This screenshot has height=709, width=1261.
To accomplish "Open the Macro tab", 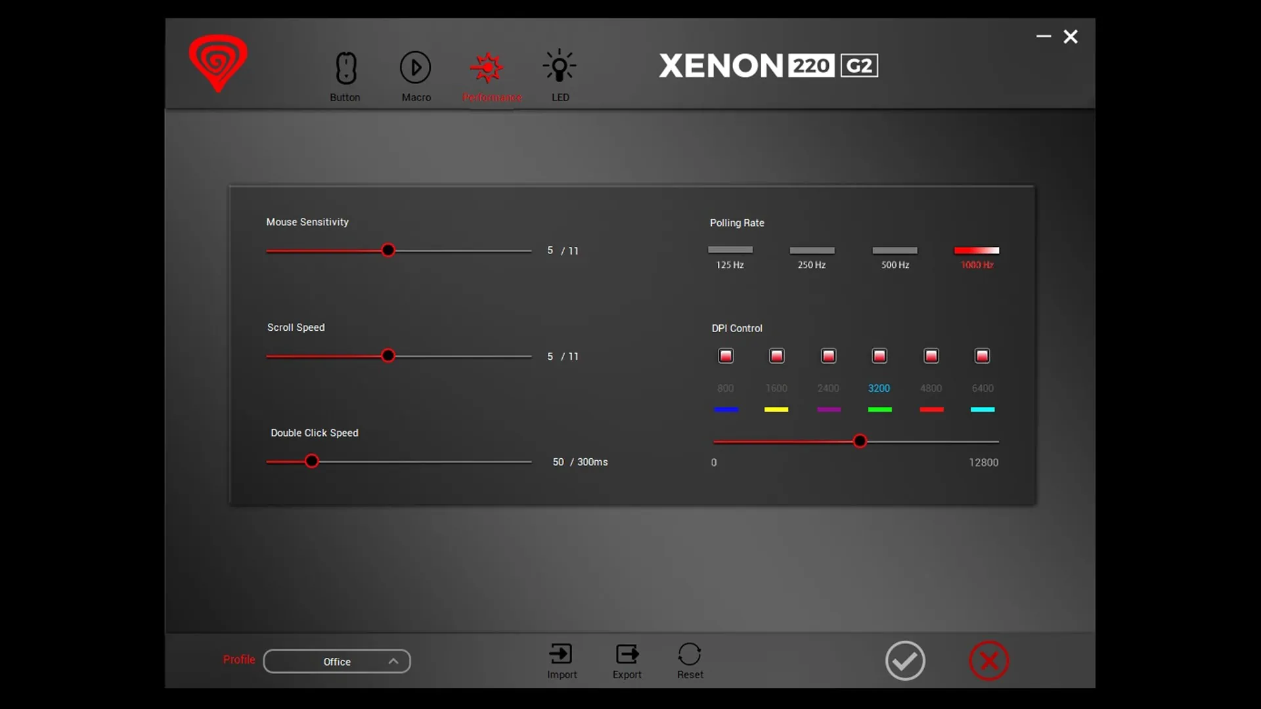I will click(x=416, y=76).
